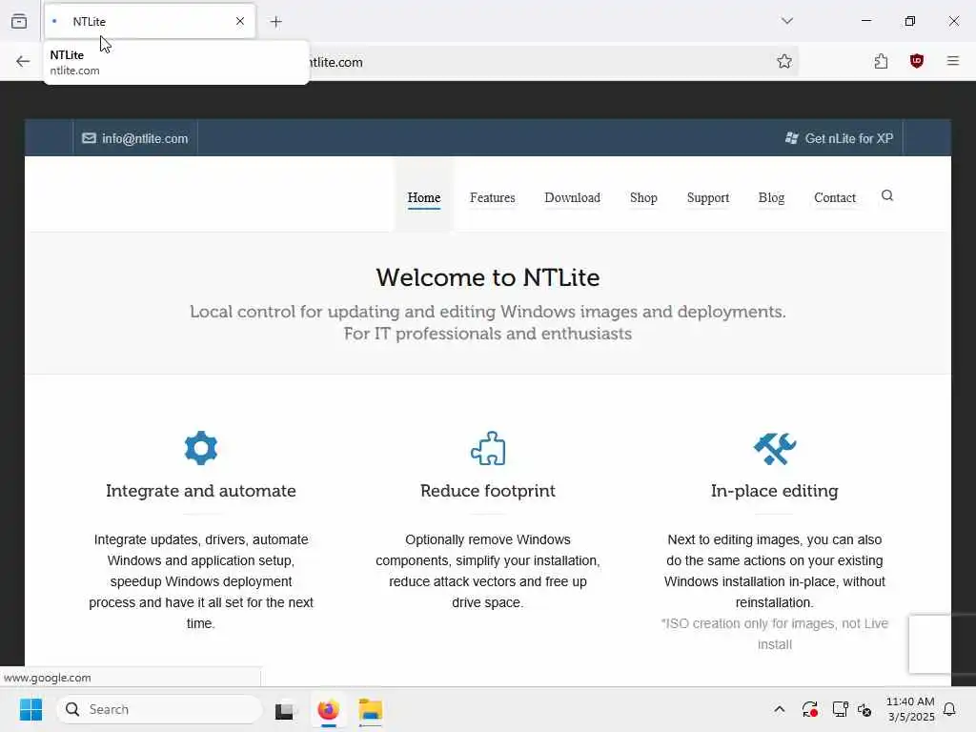The image size is (976, 732).
Task: Click the gear icon above Integrate and automate
Action: pyautogui.click(x=201, y=448)
